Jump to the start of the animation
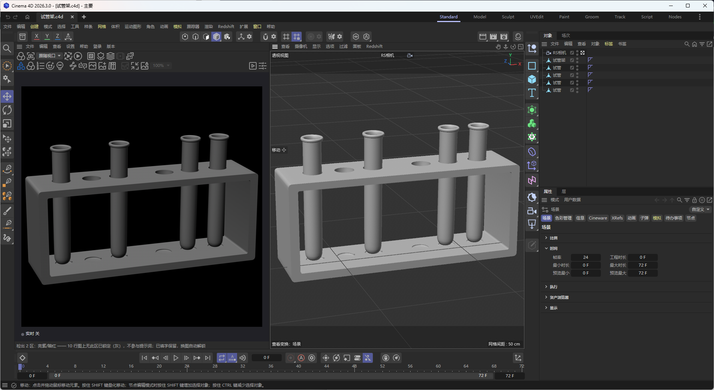The width and height of the screenshot is (714, 390). (x=145, y=358)
